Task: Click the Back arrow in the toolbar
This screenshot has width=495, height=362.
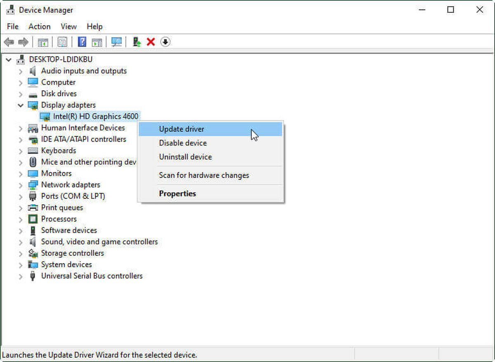Action: pyautogui.click(x=9, y=42)
